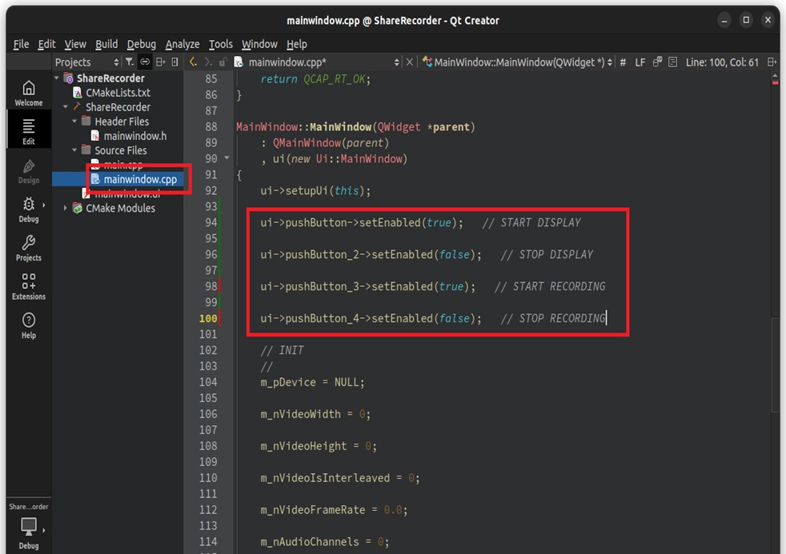786x554 pixels.
Task: Open the Debug menu
Action: [x=142, y=44]
